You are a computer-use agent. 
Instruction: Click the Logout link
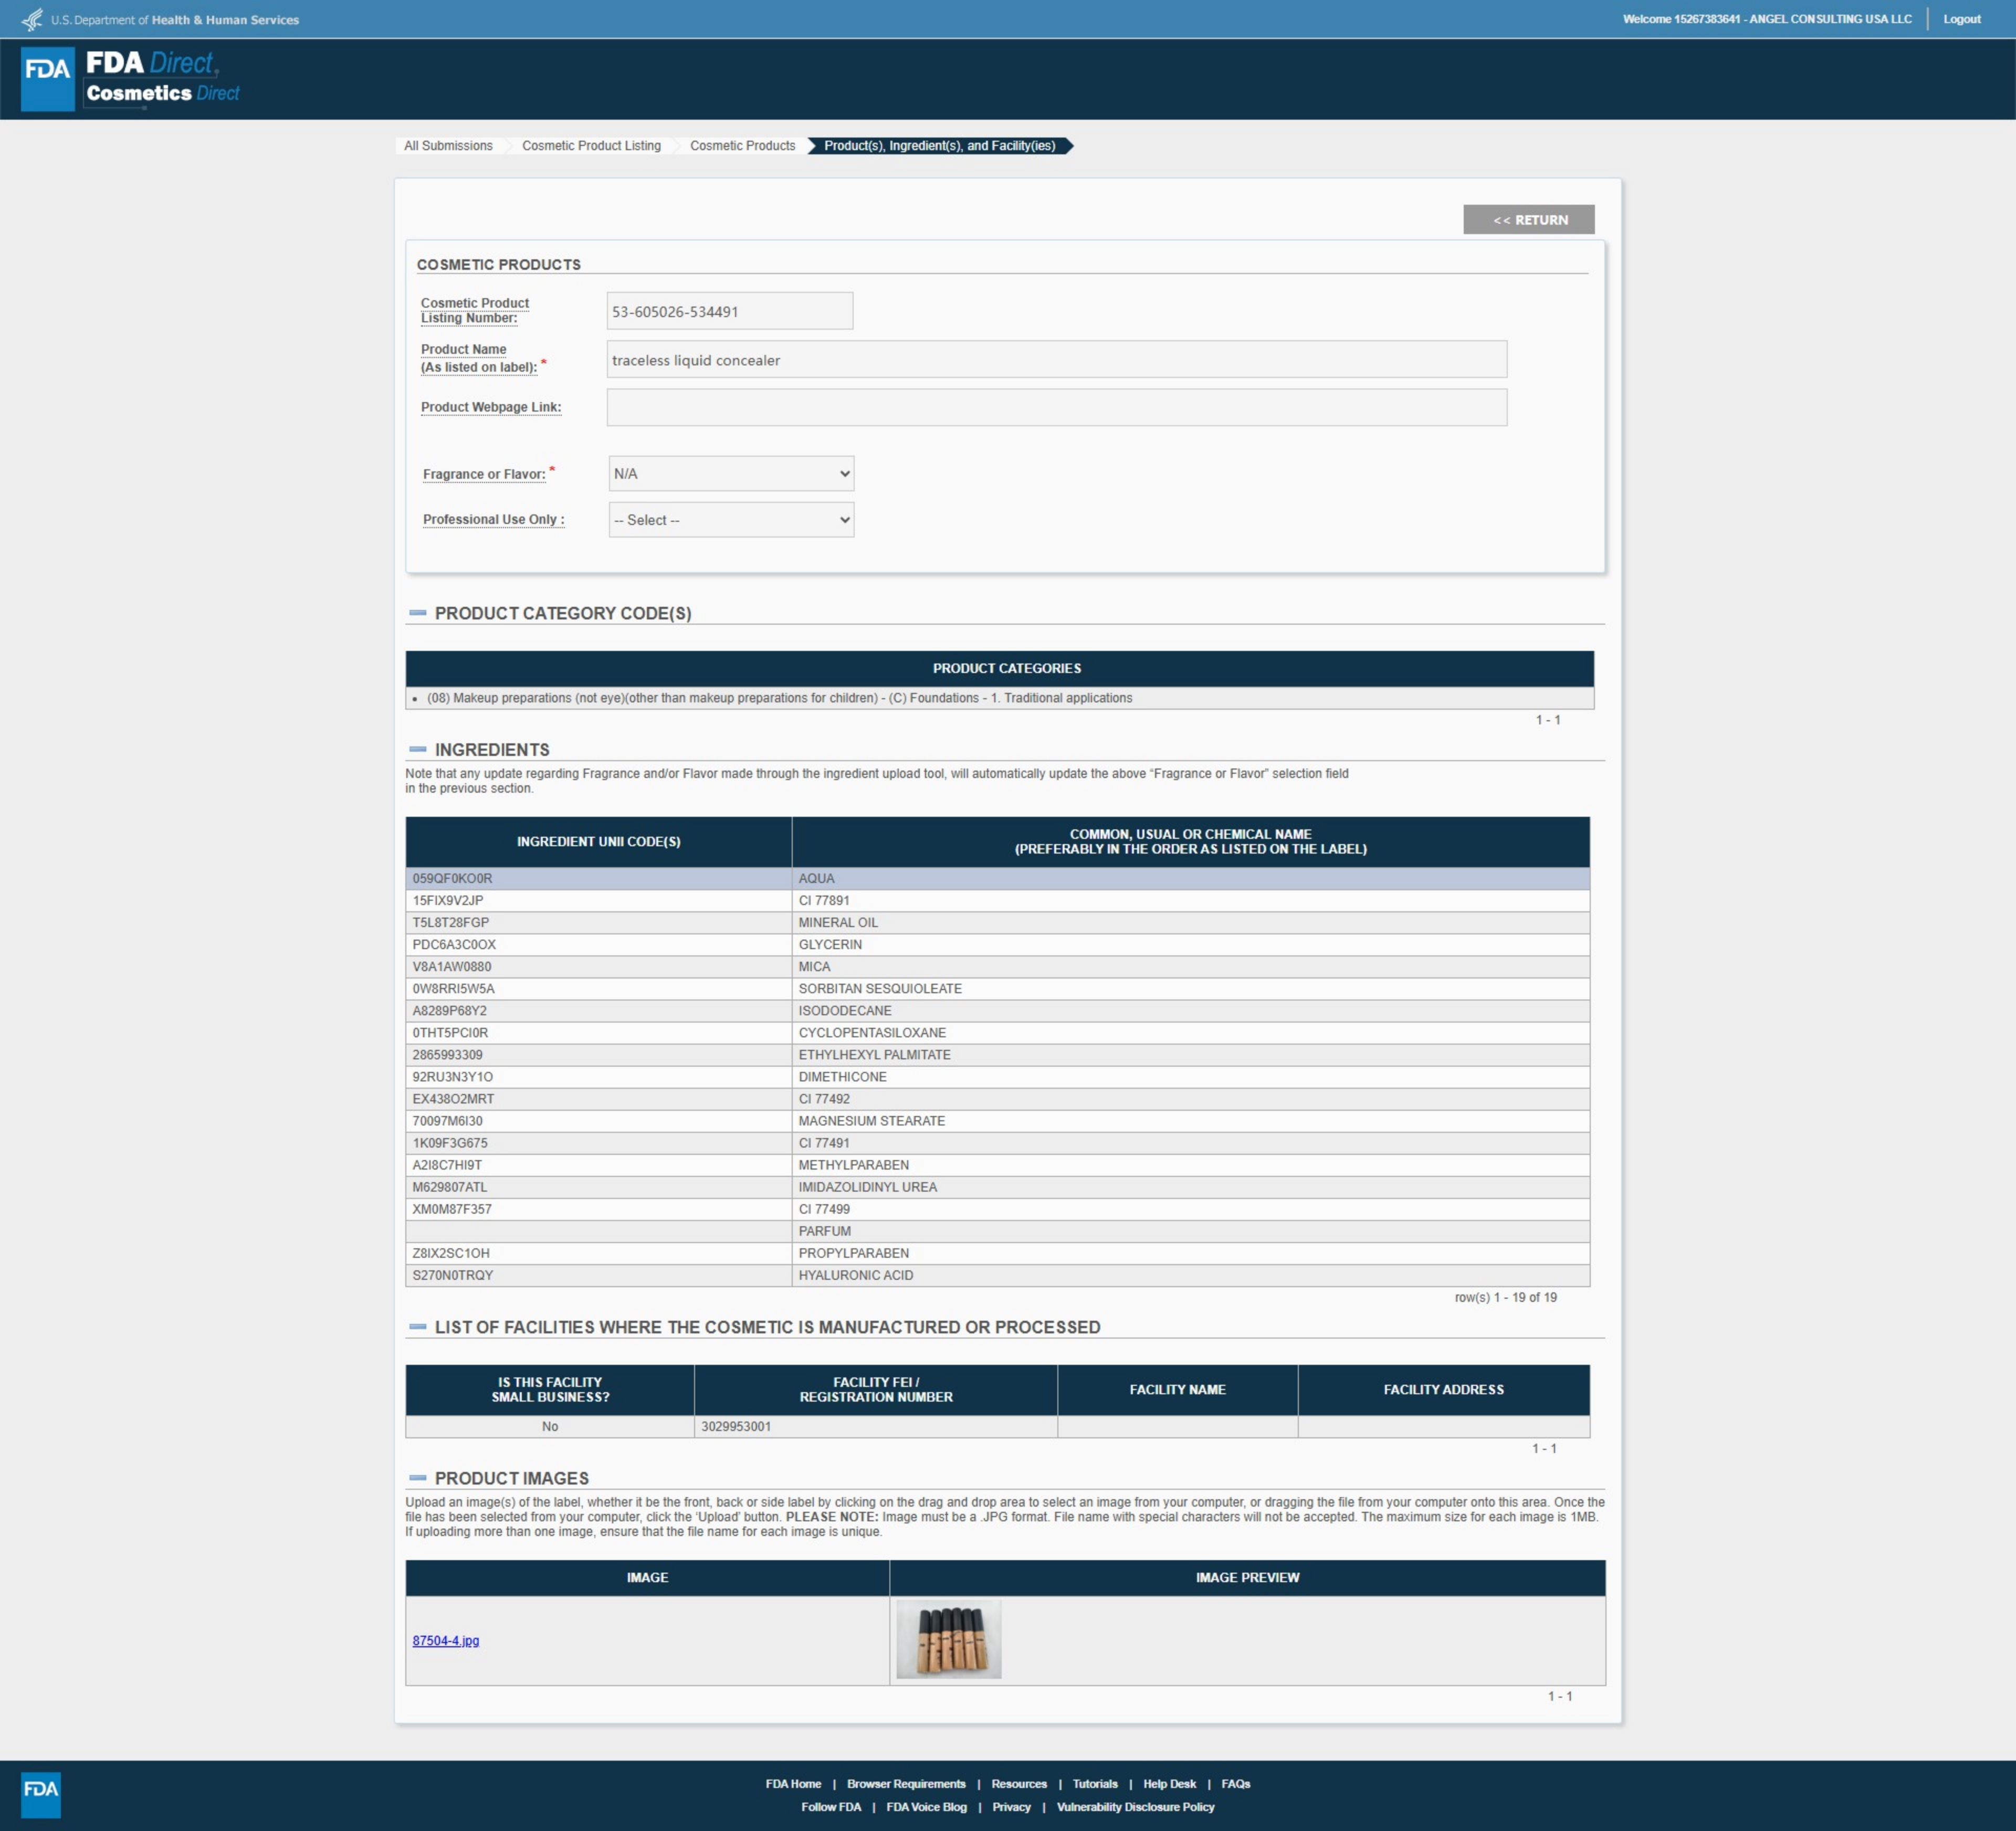click(1961, 19)
